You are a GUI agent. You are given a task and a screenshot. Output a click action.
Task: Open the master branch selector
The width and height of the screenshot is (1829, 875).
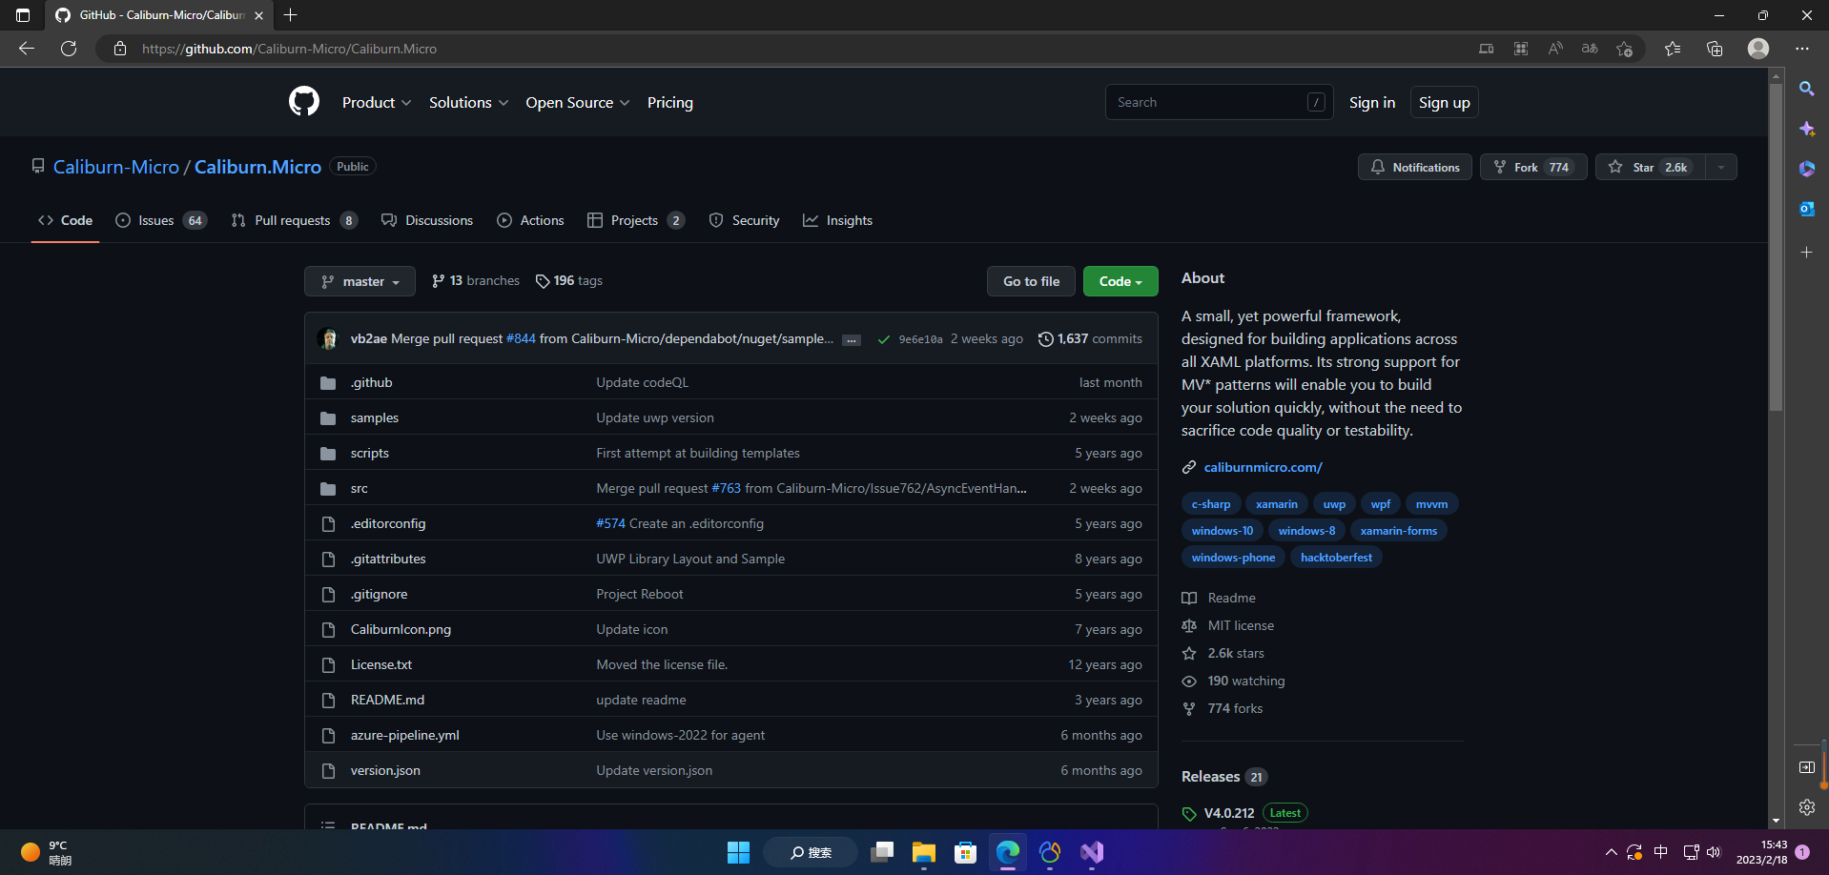point(360,281)
